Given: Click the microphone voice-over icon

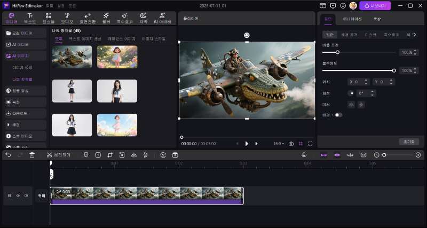Looking at the screenshot, I should tap(304, 155).
